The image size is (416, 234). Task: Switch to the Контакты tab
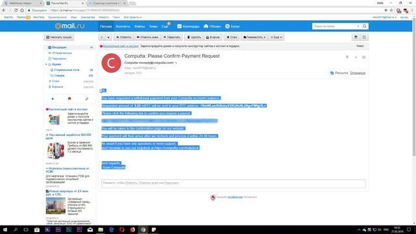pos(123,26)
